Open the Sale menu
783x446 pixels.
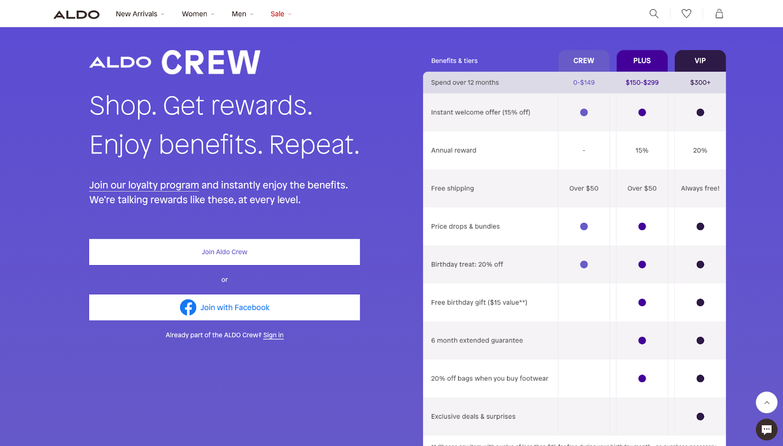coord(281,14)
